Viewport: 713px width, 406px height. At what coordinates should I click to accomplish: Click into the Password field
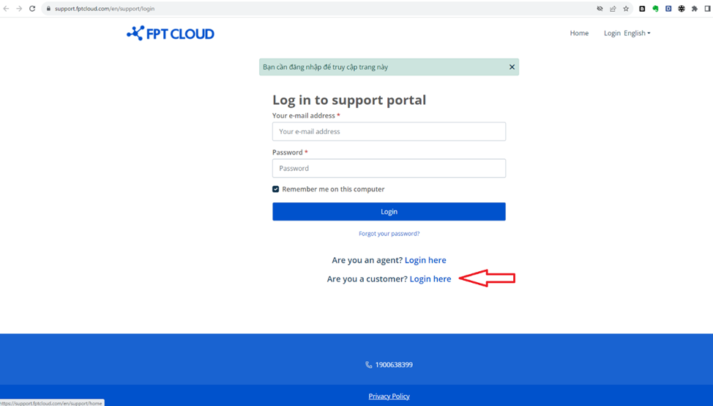click(389, 169)
